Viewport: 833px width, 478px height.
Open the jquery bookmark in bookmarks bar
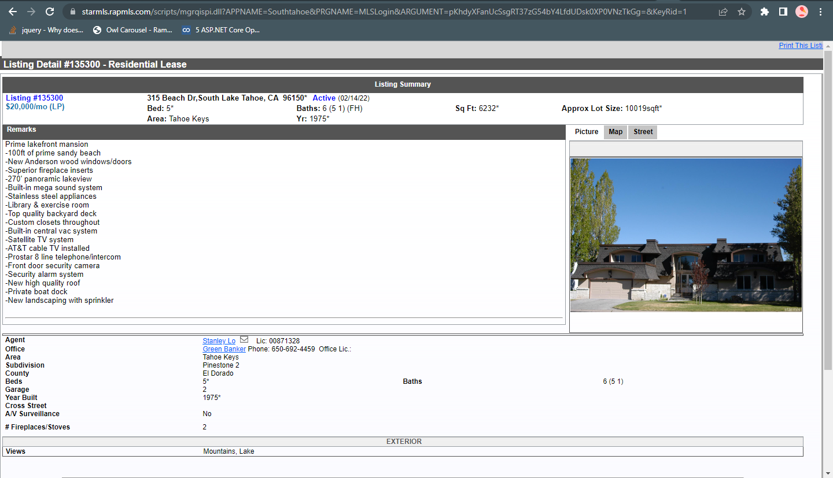pyautogui.click(x=46, y=30)
